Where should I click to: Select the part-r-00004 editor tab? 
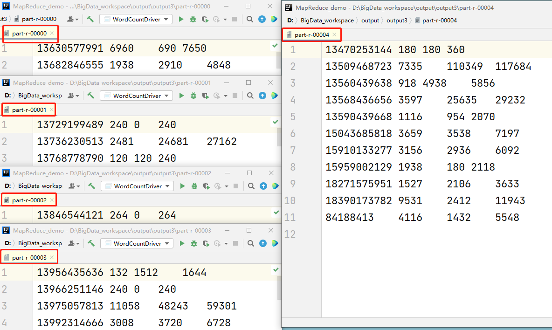coord(311,35)
